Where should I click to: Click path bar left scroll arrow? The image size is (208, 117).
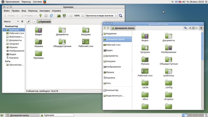point(34,22)
